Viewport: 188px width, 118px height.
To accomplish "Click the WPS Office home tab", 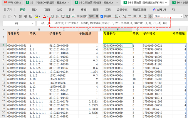I will 12,3.
